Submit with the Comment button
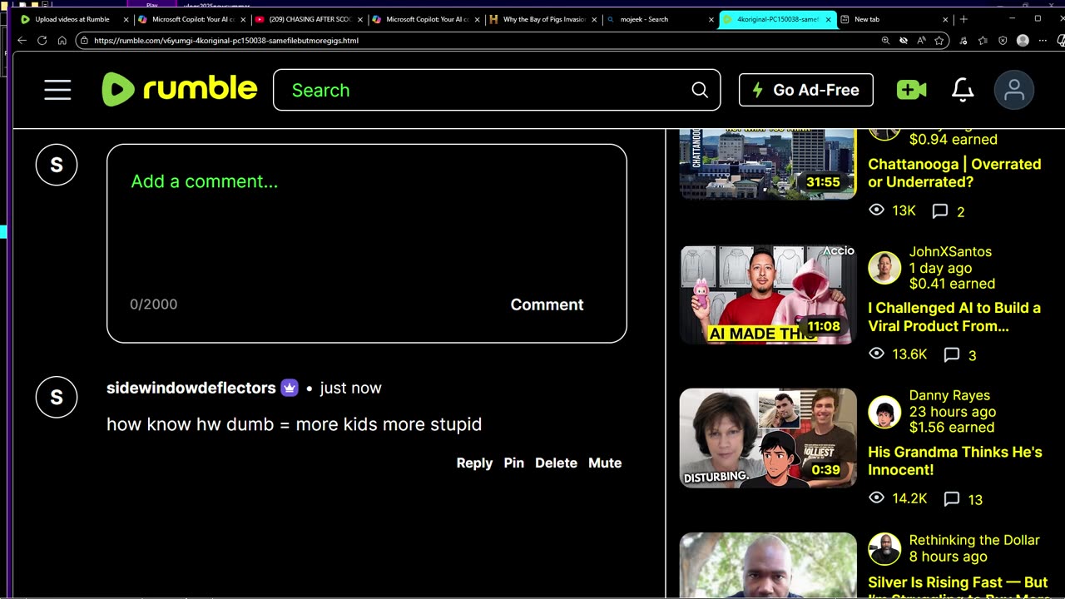 click(547, 304)
